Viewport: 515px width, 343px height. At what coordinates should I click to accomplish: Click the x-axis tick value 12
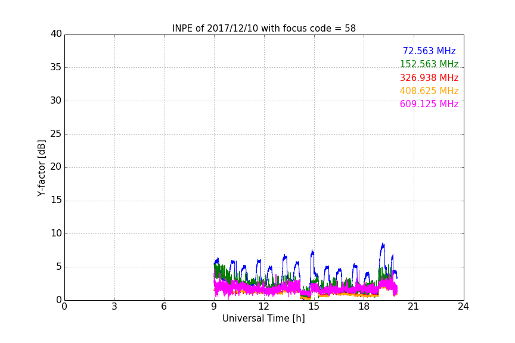point(263,307)
